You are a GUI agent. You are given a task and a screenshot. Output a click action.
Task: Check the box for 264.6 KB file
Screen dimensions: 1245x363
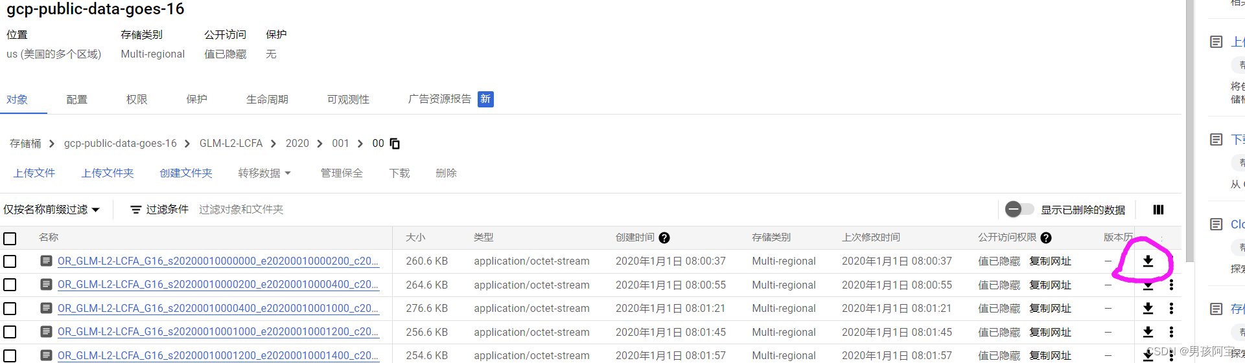pyautogui.click(x=10, y=285)
